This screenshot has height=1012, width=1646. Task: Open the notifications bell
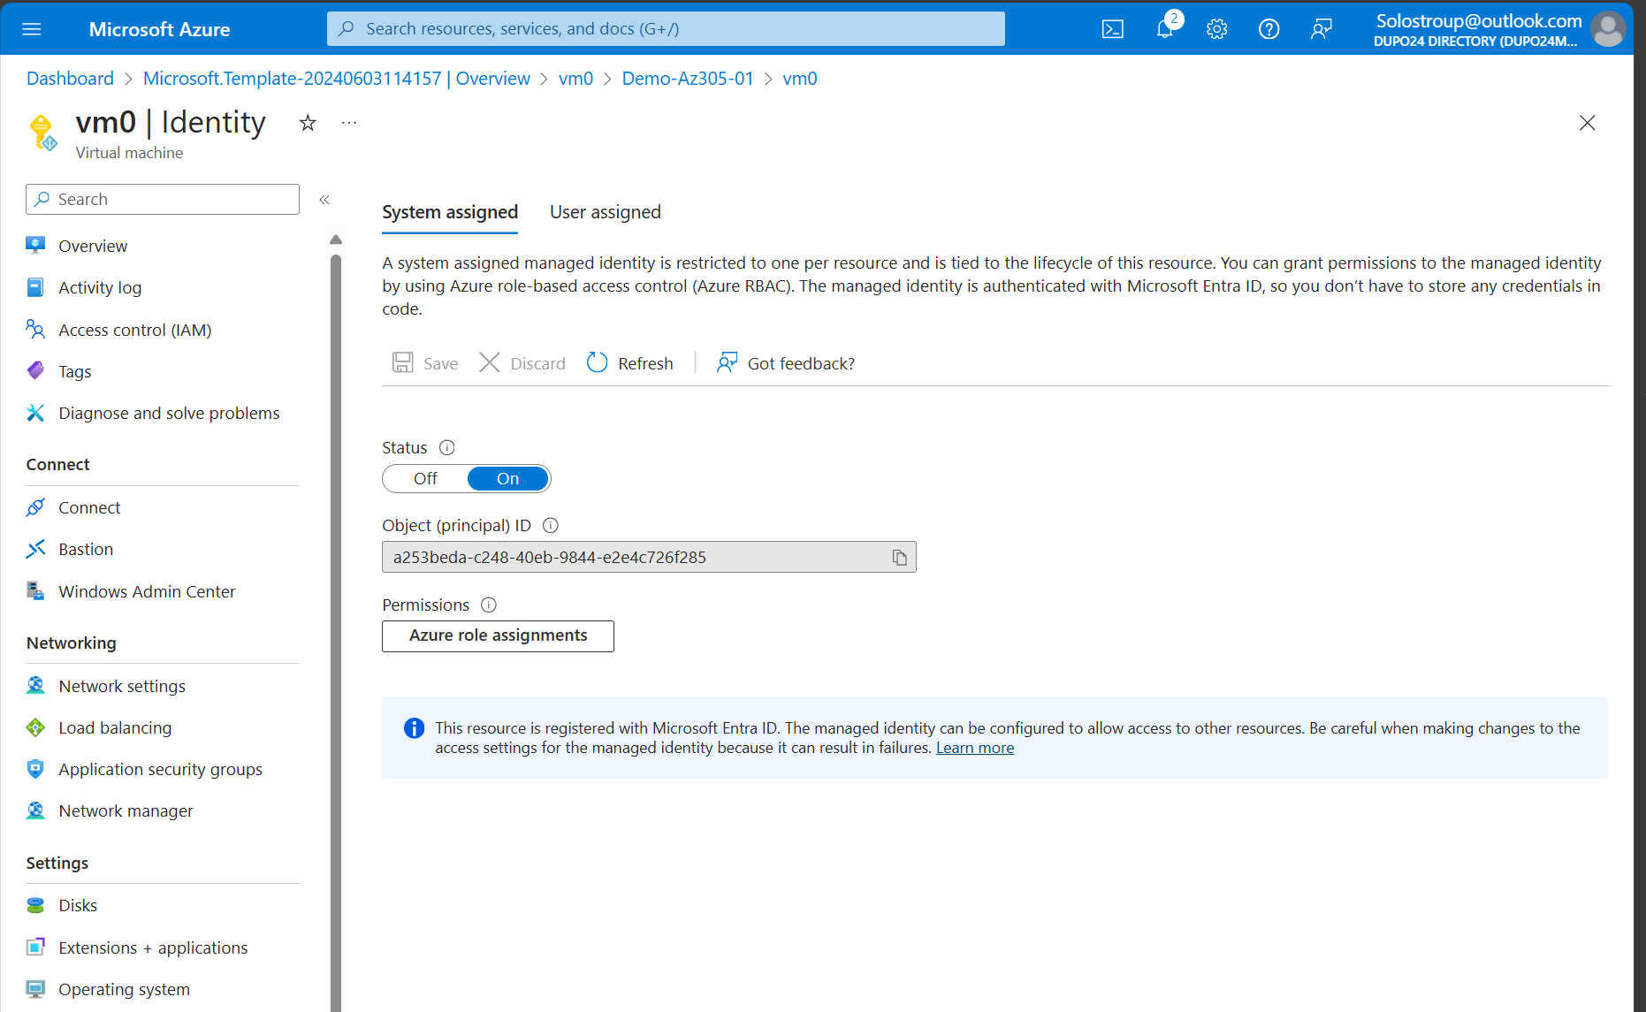[x=1166, y=29]
